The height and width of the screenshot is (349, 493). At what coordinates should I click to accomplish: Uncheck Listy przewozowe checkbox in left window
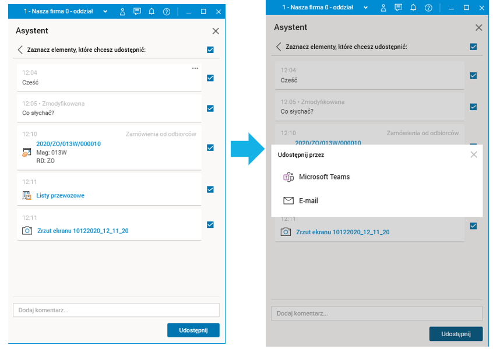[x=210, y=189]
